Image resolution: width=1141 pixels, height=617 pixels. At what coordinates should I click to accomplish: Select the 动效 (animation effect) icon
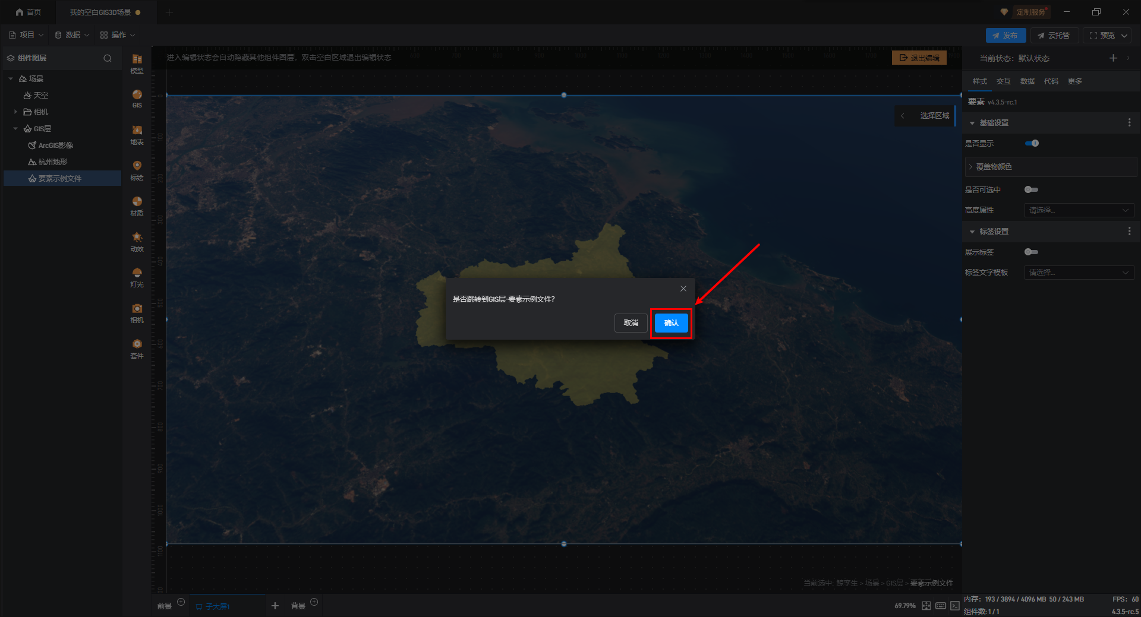pos(137,241)
